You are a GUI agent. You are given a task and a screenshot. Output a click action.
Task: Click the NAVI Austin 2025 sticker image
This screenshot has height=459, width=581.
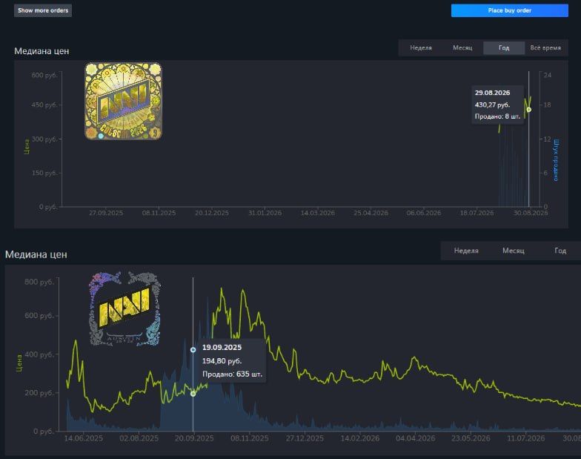[124, 308]
